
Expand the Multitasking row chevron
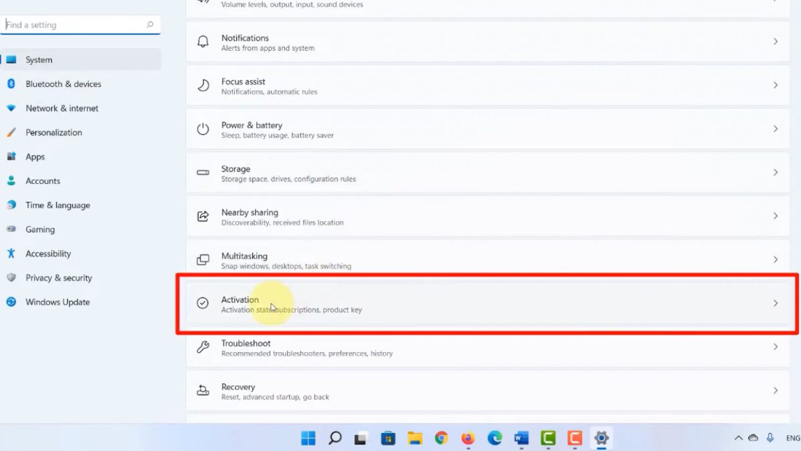[x=776, y=259]
